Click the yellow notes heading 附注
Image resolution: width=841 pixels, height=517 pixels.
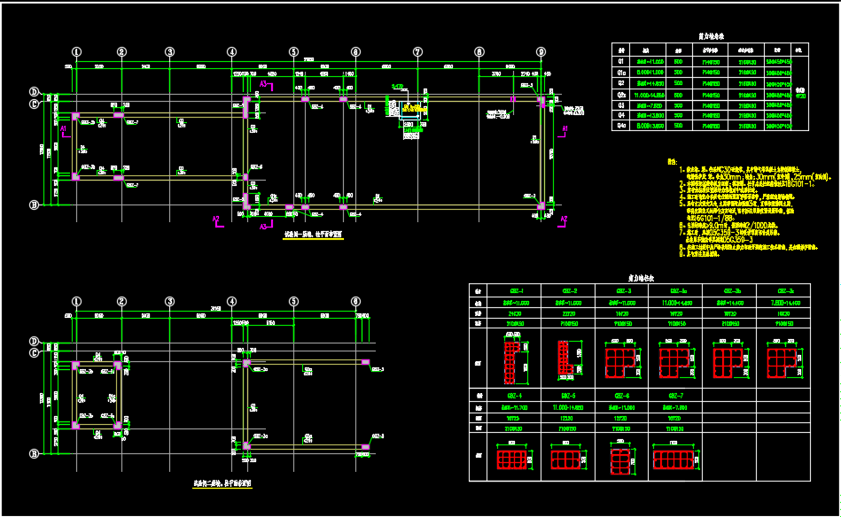(672, 161)
